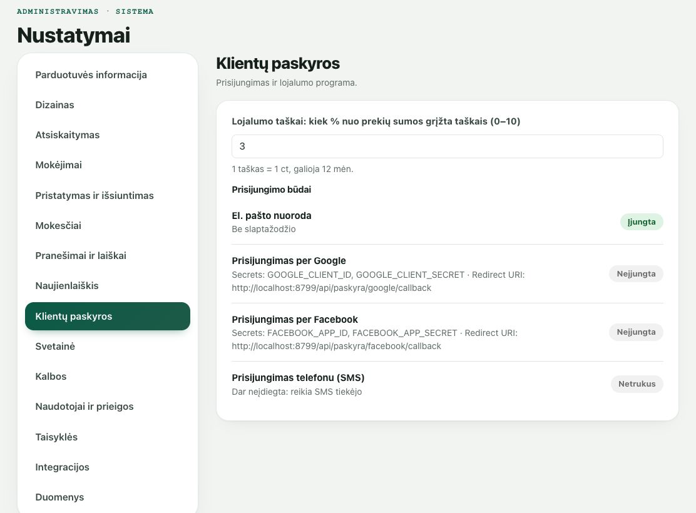Click Prisijungimas per Google heading

[289, 260]
